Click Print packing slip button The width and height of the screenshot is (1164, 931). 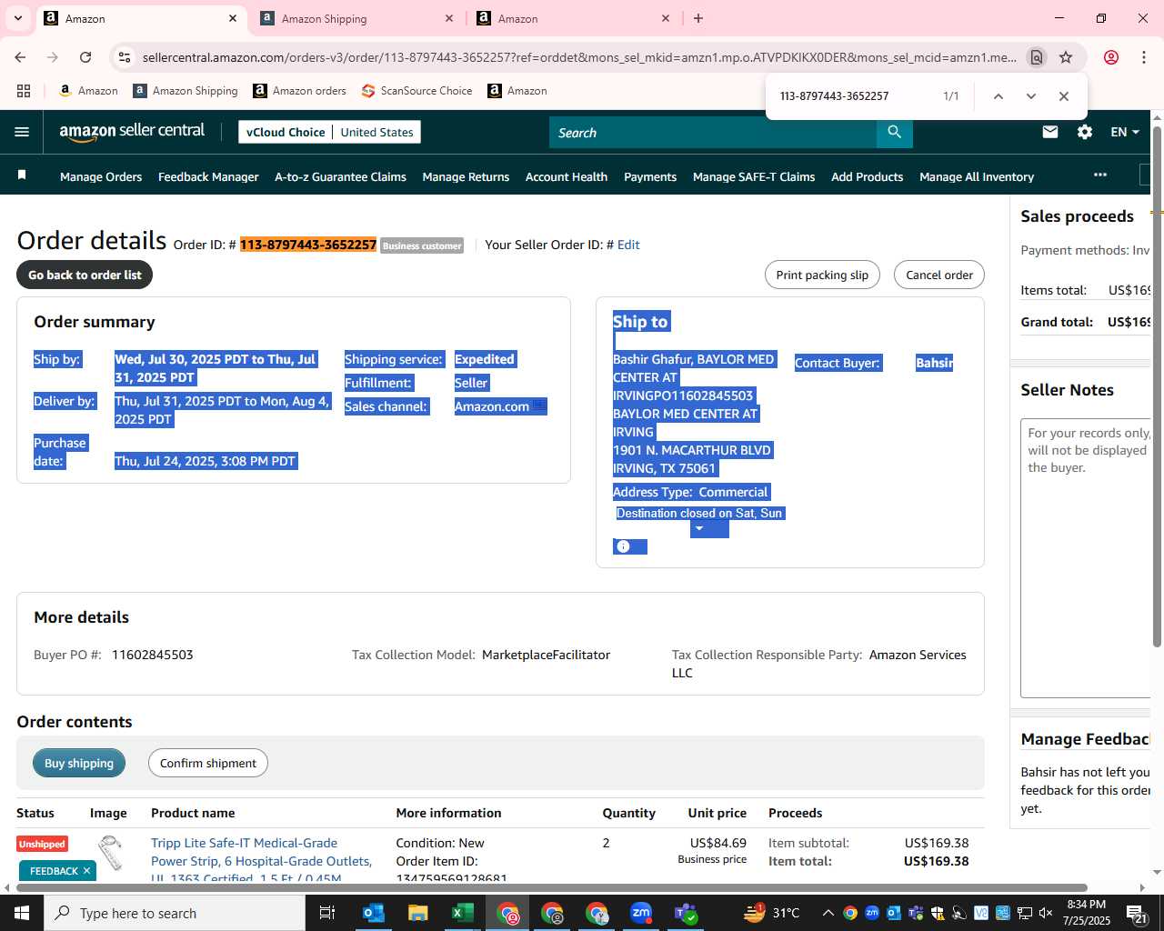point(822,275)
